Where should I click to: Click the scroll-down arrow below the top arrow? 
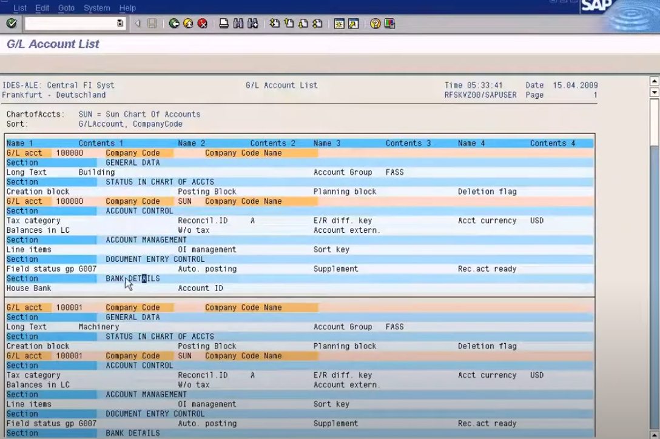click(x=654, y=92)
